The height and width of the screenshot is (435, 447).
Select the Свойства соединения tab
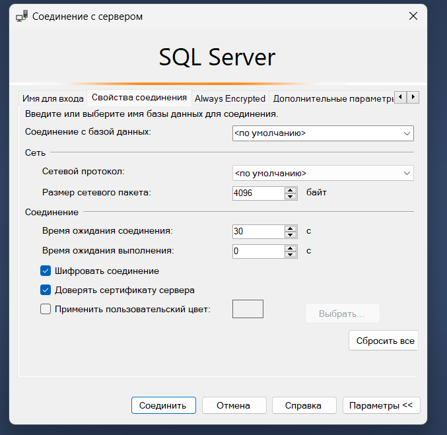pos(139,98)
